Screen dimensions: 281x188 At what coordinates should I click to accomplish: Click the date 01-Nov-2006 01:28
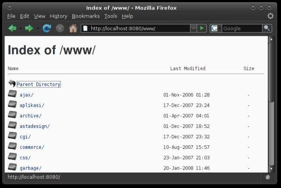click(186, 95)
